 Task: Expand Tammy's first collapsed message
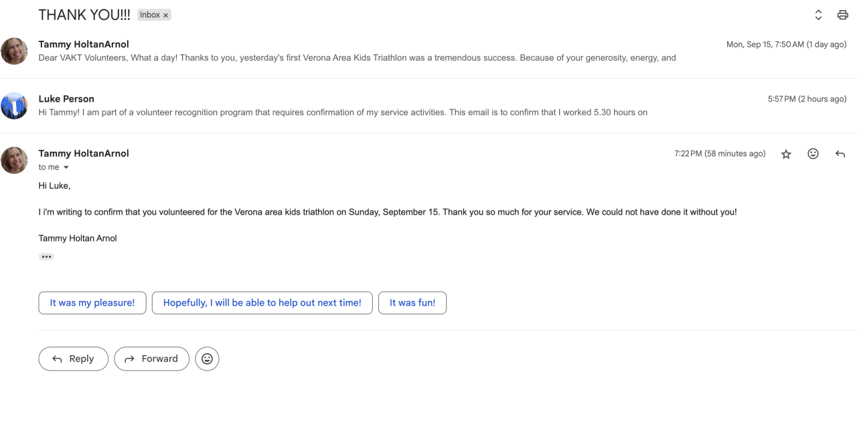click(x=428, y=51)
